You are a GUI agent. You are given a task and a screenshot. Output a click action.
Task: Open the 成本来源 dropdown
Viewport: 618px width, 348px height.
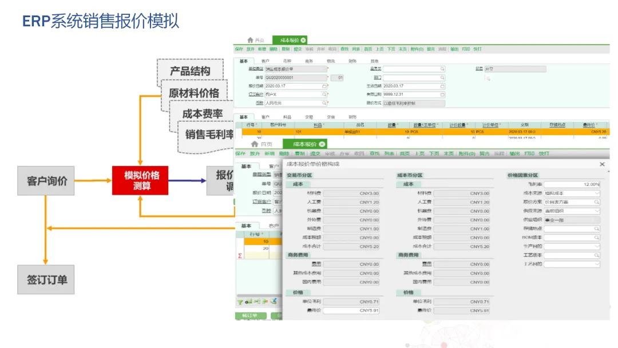tap(597, 193)
